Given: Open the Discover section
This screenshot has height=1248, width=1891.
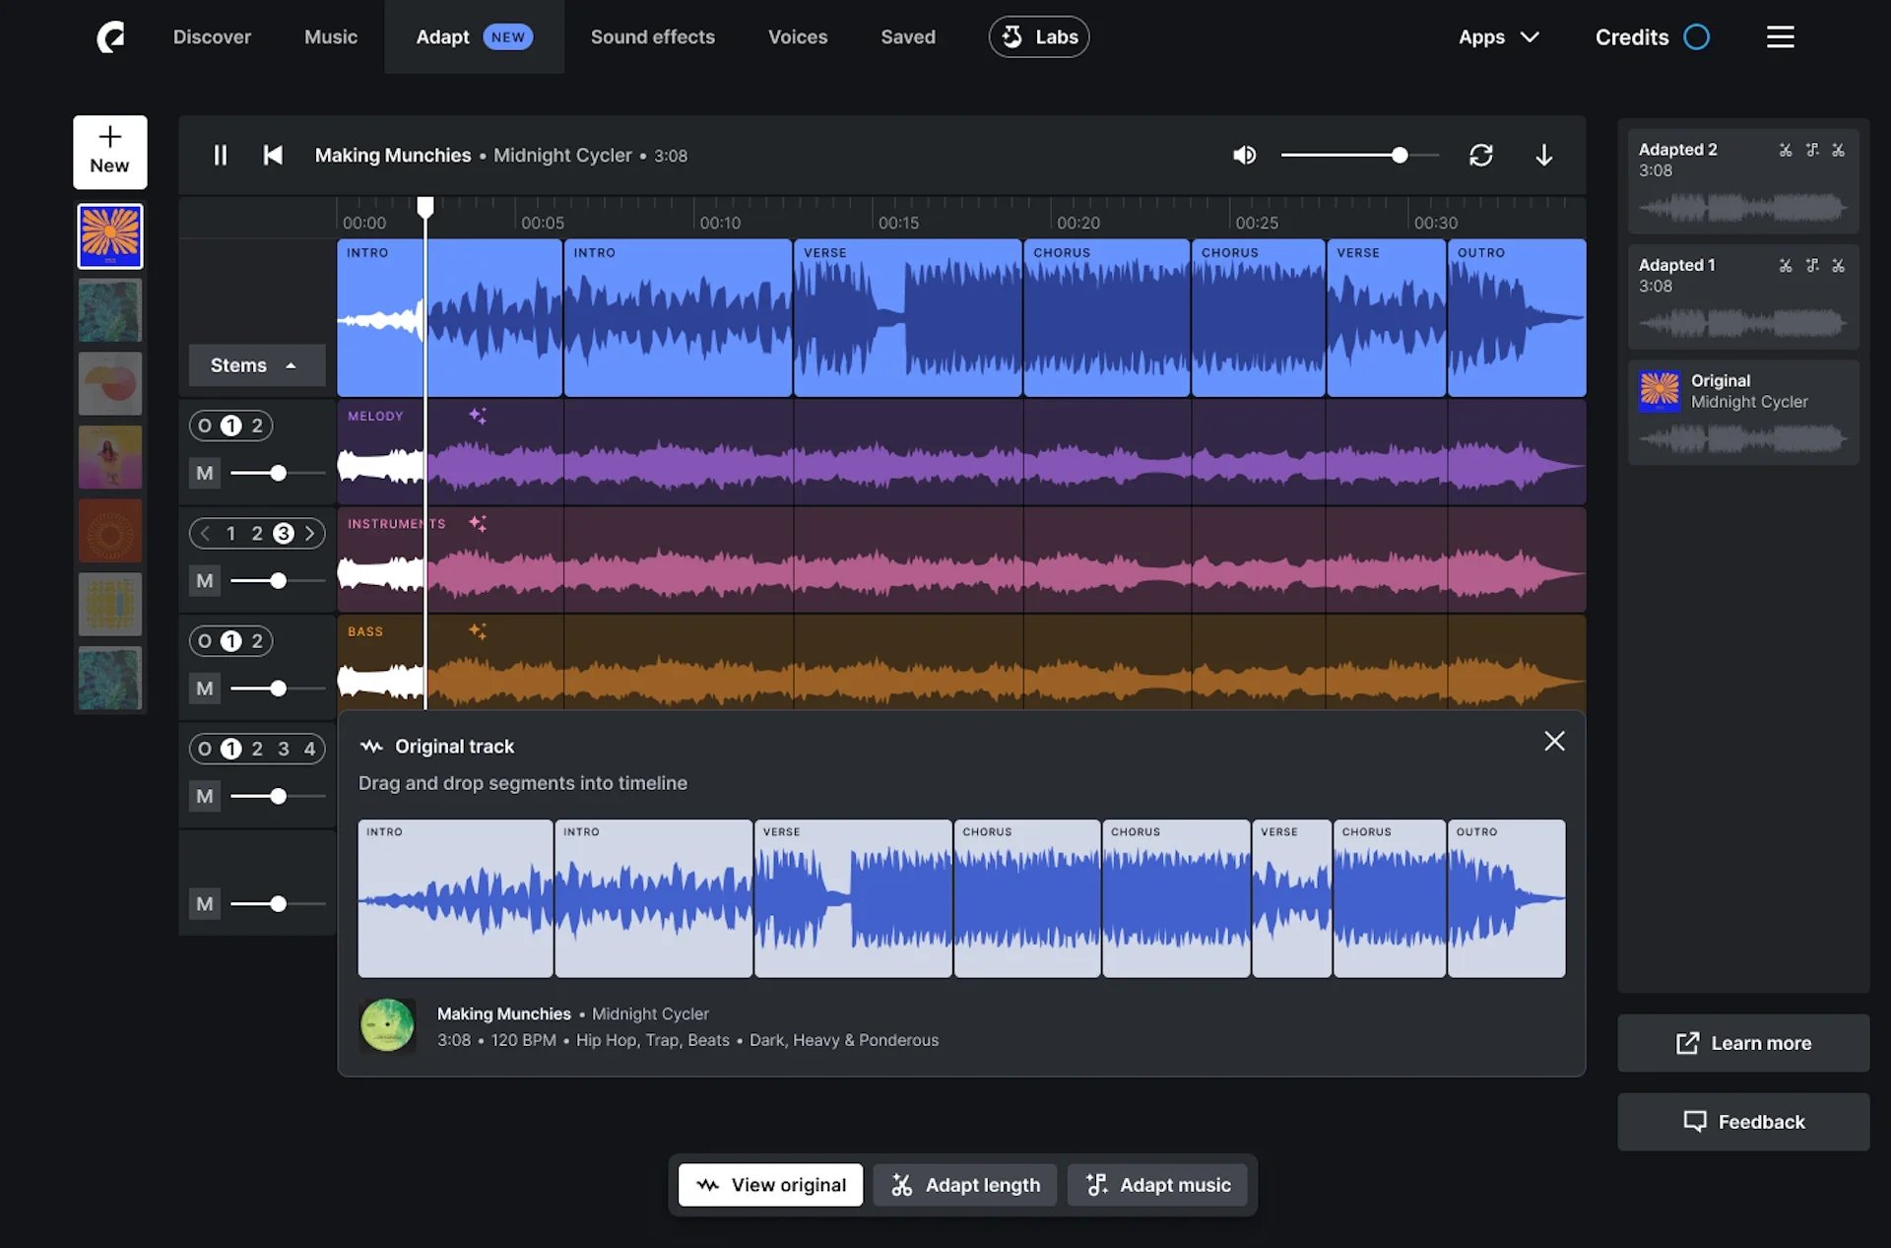Looking at the screenshot, I should click(x=212, y=36).
